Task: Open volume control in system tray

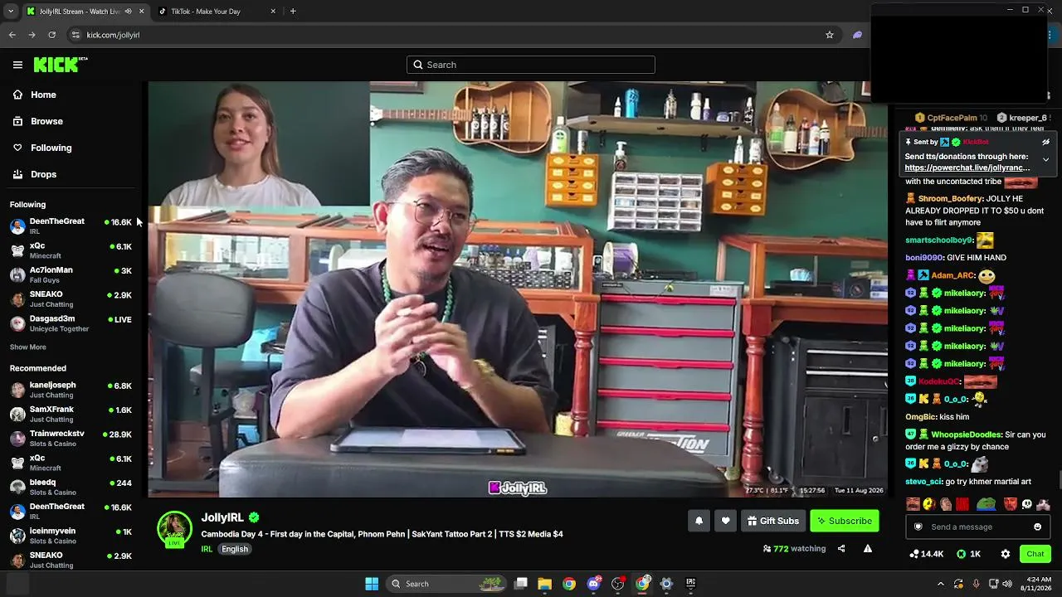Action: coord(1007,584)
